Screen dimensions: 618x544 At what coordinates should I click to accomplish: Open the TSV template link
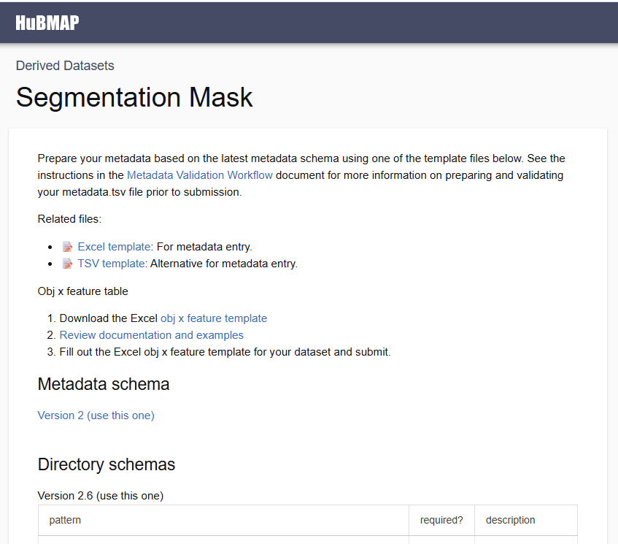(111, 264)
